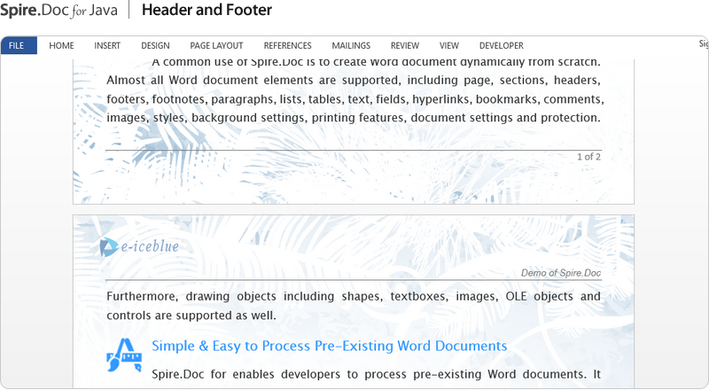Viewport: 709px width, 390px height.
Task: Click the line starting 'Almost all Word document'
Action: (354, 80)
